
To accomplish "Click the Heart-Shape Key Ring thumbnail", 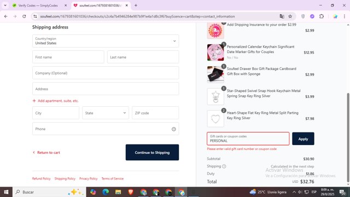I will 215,119.
